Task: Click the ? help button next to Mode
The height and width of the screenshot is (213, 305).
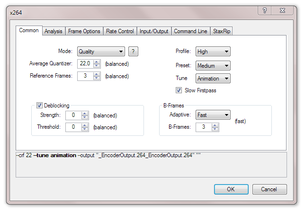Action: tap(133, 52)
